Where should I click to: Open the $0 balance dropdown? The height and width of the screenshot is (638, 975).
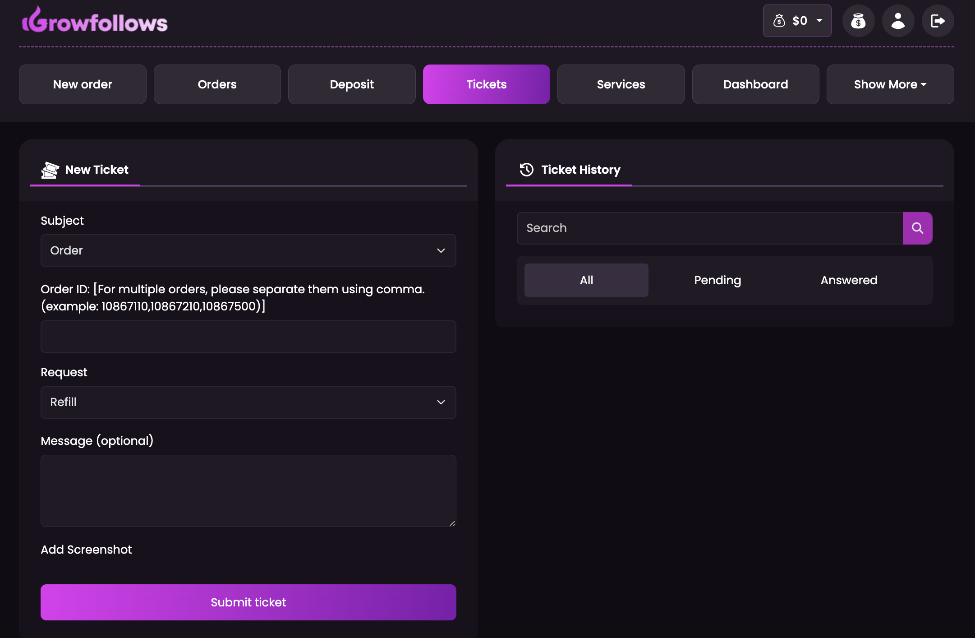[797, 21]
